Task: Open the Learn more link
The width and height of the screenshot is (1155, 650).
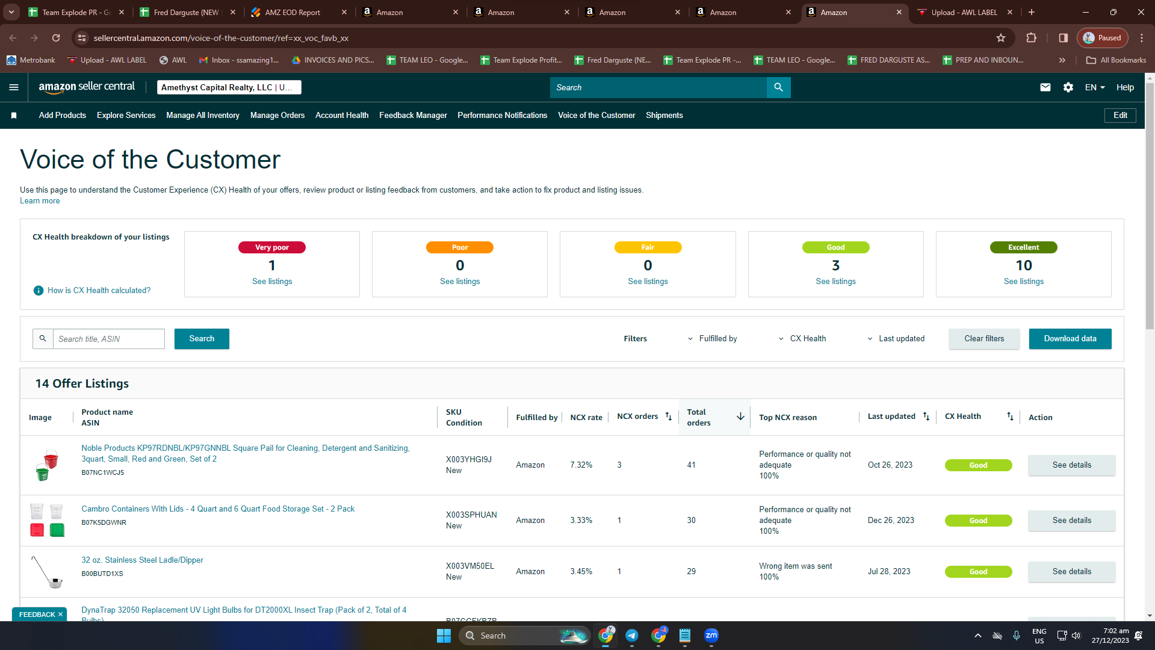Action: [x=40, y=201]
